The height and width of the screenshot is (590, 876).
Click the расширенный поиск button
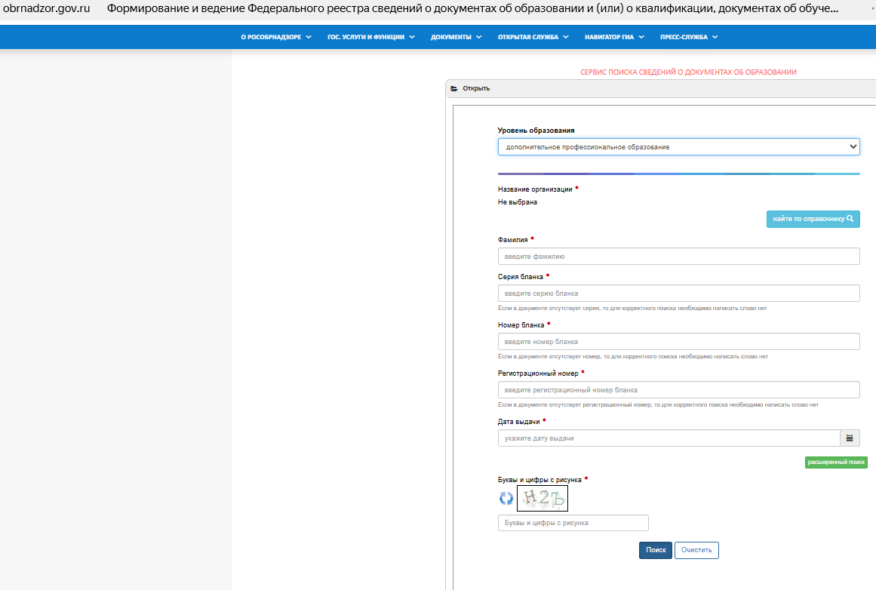point(836,462)
